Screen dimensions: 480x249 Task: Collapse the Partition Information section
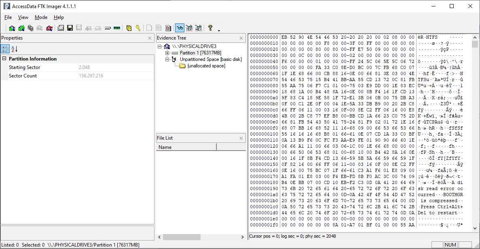click(x=4, y=59)
